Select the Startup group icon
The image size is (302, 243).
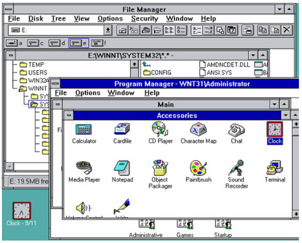click(223, 224)
